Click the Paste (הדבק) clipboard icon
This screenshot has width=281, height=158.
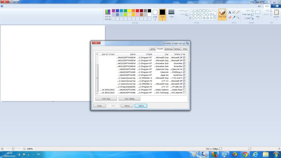pyautogui.click(x=277, y=12)
